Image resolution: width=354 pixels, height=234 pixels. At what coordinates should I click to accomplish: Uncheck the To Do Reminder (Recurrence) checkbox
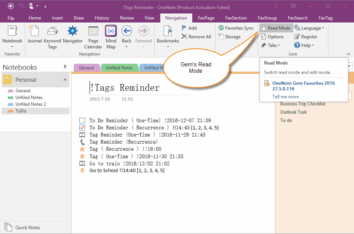(x=82, y=128)
